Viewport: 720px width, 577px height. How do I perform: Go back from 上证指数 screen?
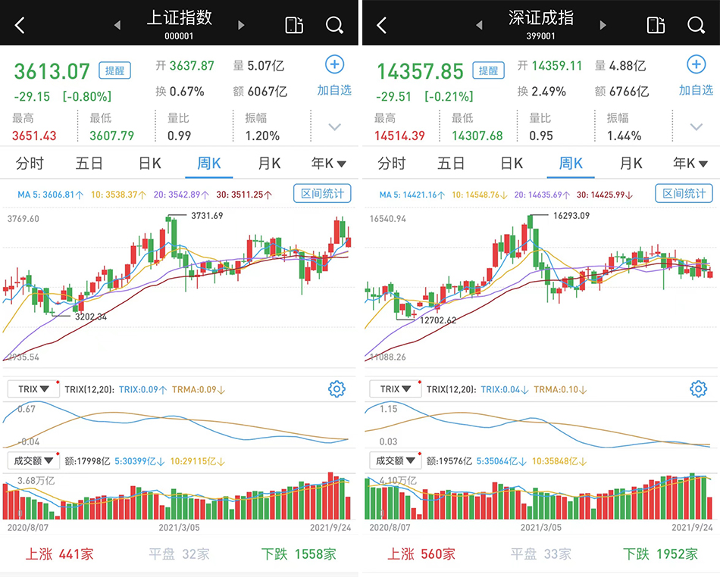pos(20,25)
